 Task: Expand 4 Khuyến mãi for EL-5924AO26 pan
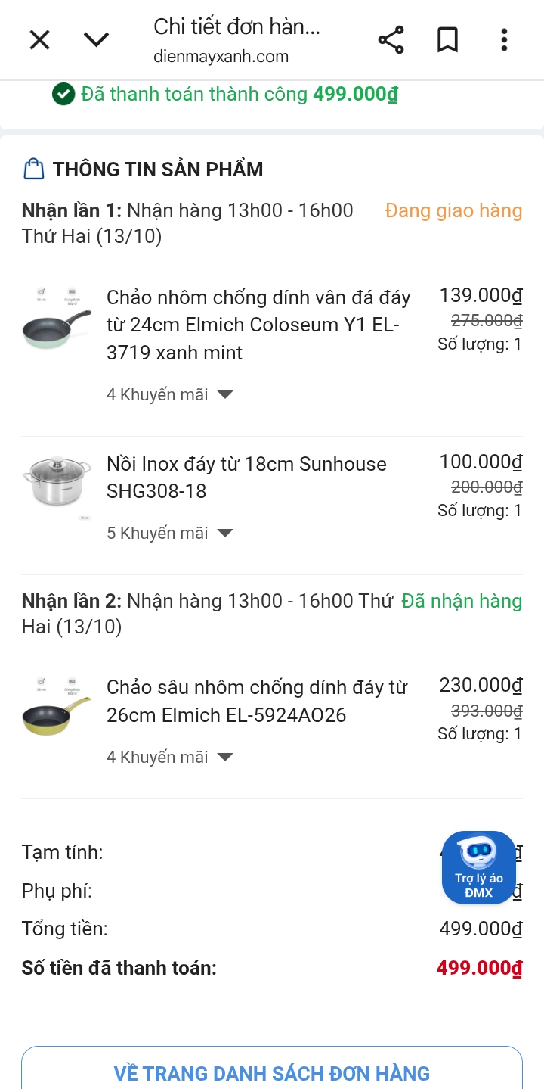tap(170, 757)
